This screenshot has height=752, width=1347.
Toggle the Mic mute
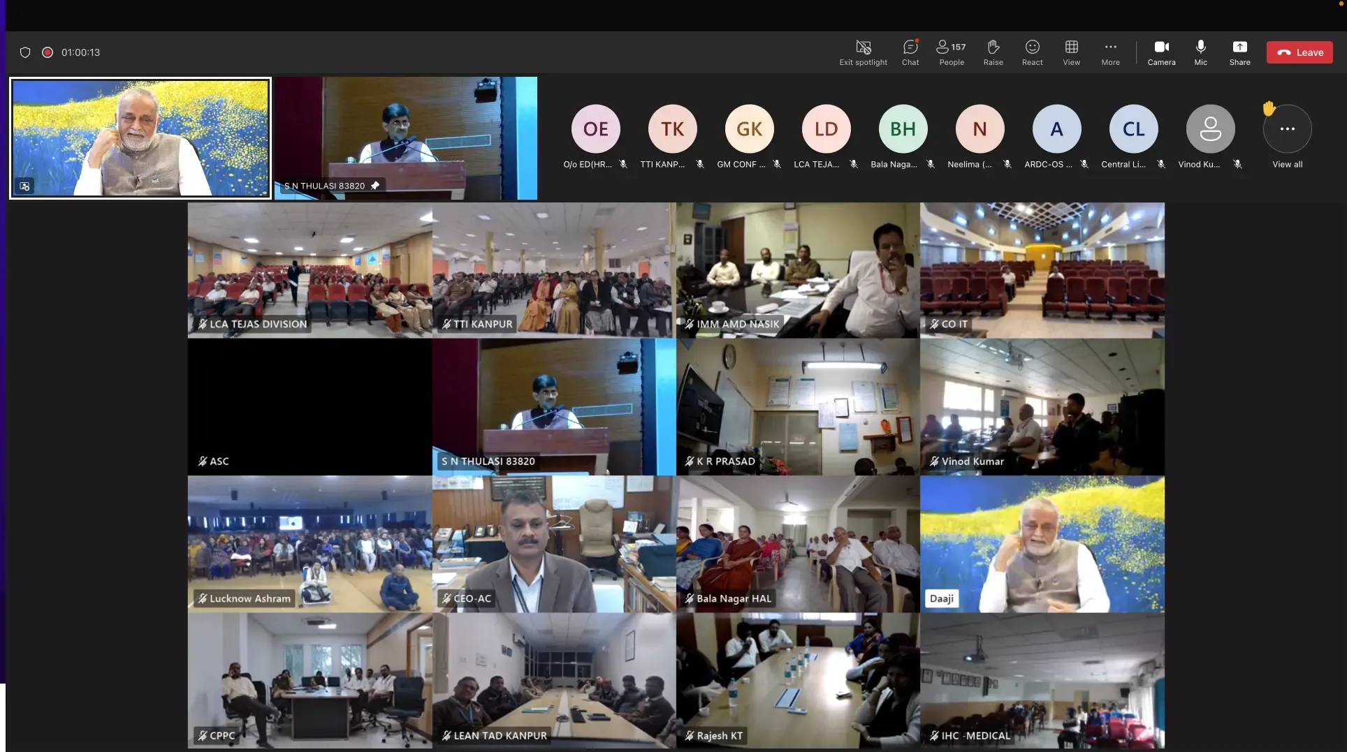pyautogui.click(x=1200, y=52)
